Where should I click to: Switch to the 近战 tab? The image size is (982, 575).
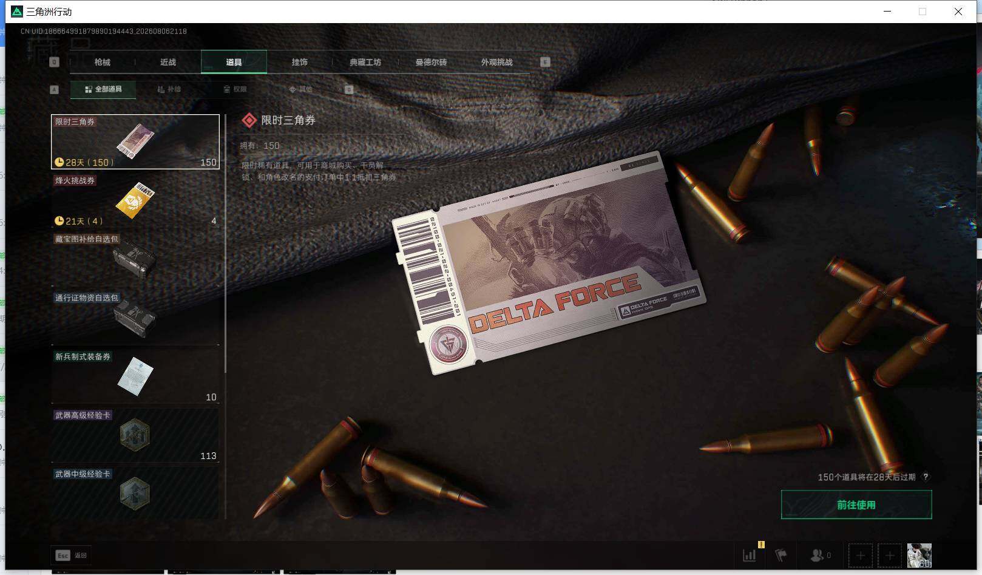pyautogui.click(x=168, y=62)
